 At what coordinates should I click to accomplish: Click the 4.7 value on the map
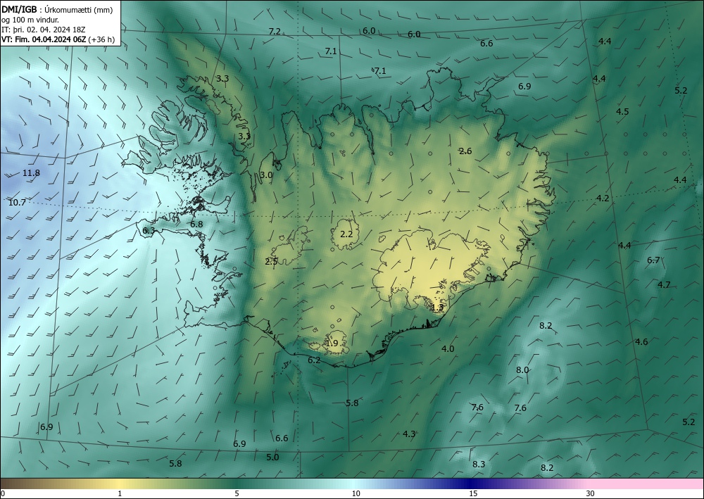click(x=664, y=285)
